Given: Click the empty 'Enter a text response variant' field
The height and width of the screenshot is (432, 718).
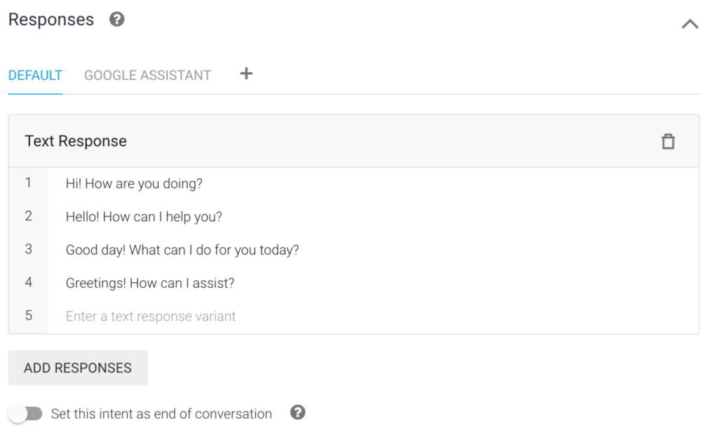Looking at the screenshot, I should tap(151, 316).
